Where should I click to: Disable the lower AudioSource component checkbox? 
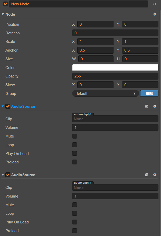click(8, 175)
